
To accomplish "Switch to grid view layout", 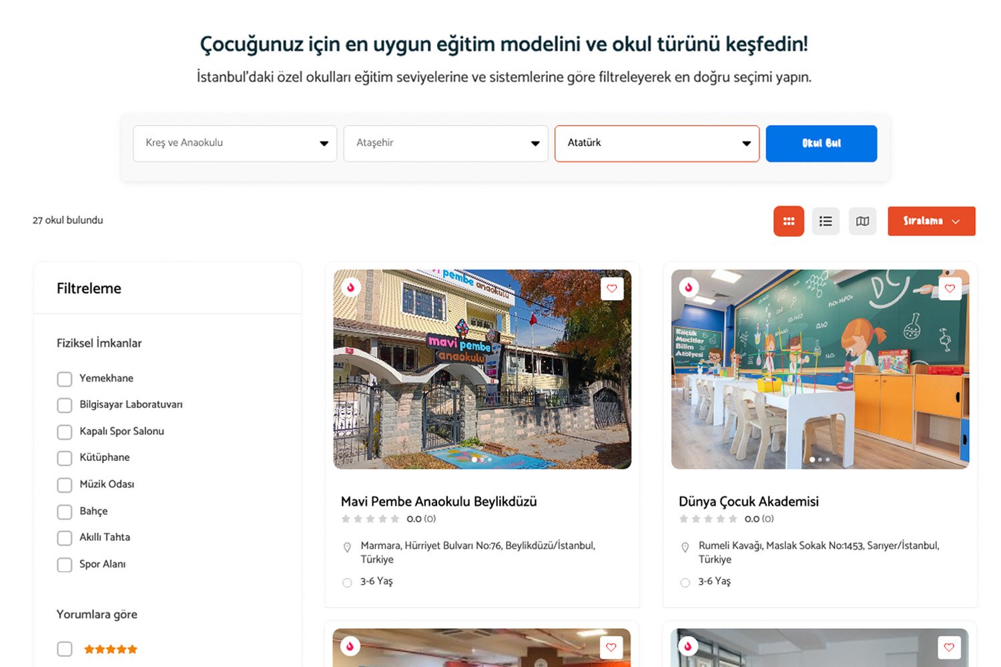I will click(788, 221).
